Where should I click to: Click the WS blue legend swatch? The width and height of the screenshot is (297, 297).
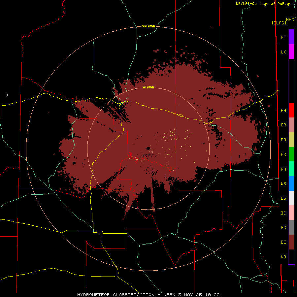(x=291, y=183)
